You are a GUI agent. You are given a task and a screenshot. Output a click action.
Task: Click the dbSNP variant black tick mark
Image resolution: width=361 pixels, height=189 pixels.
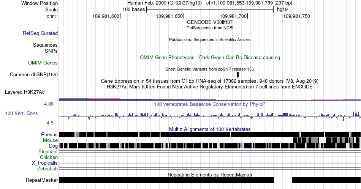(x=238, y=74)
